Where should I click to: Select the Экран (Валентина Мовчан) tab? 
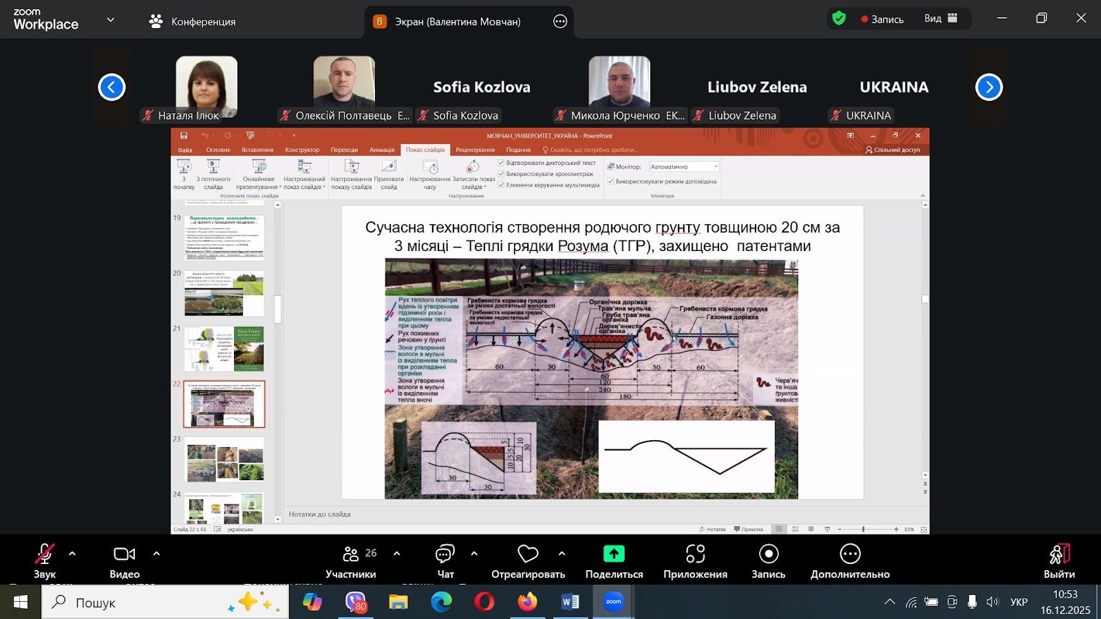click(x=457, y=21)
